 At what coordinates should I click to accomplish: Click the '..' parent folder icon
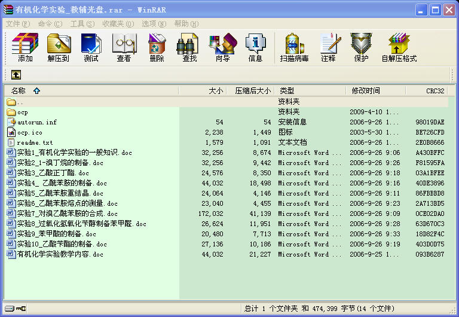[x=11, y=102]
